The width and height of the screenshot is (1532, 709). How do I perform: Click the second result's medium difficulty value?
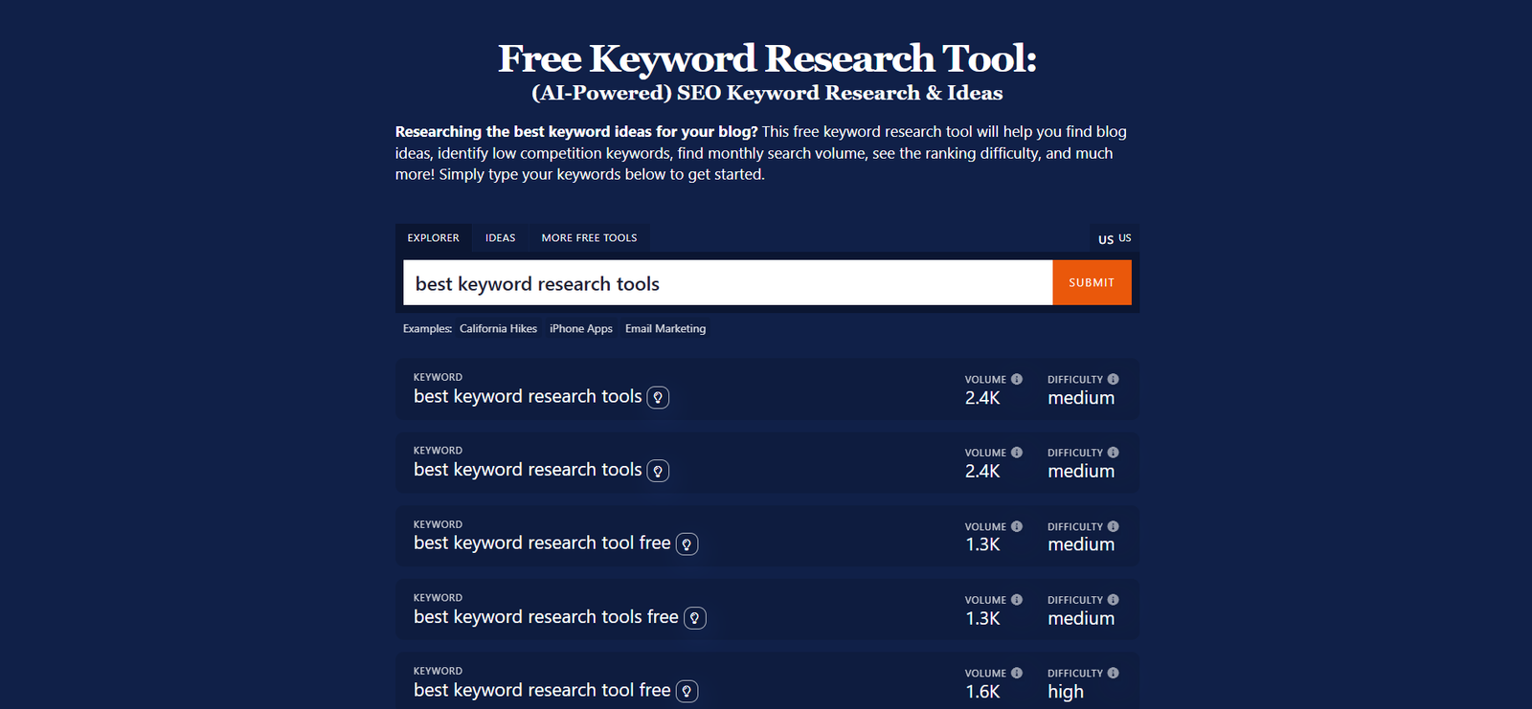[x=1081, y=471]
